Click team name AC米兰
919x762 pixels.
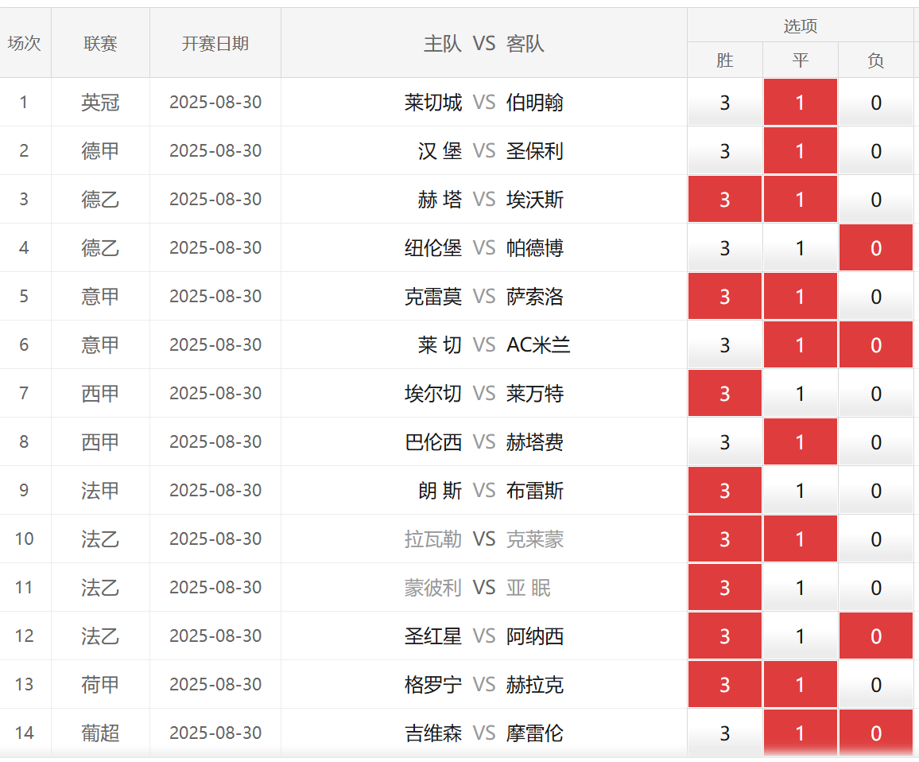tap(538, 345)
